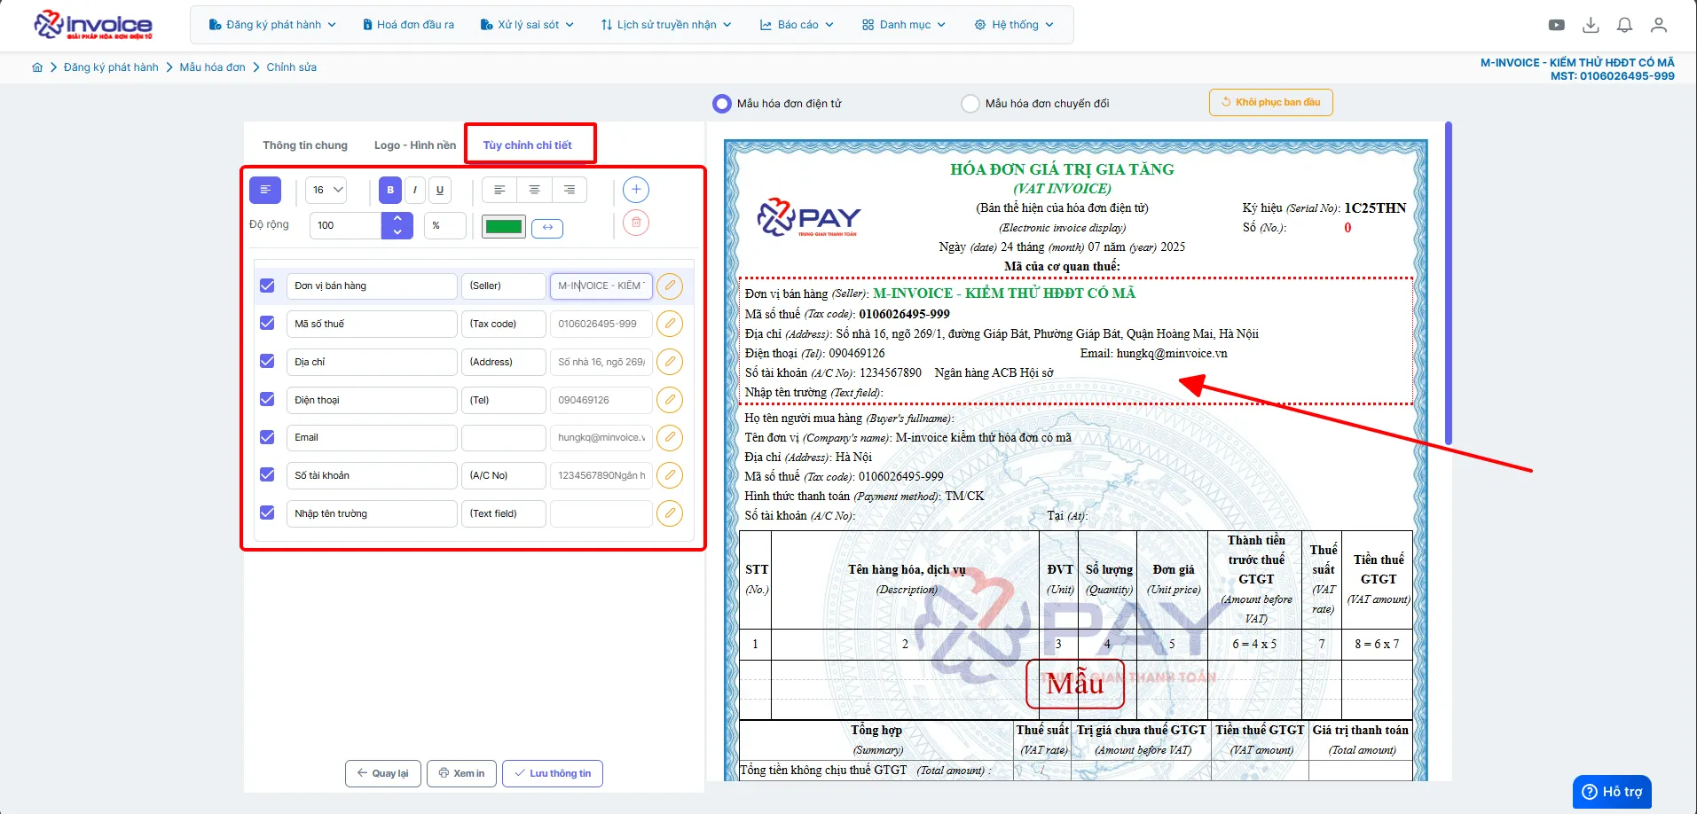1697x814 pixels.
Task: Click the invoice preview vertical scrollbar
Action: (x=1449, y=284)
